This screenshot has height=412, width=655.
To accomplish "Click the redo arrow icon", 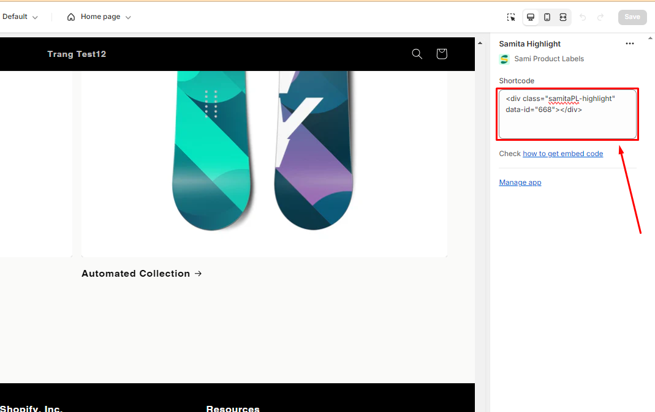I will (x=600, y=17).
